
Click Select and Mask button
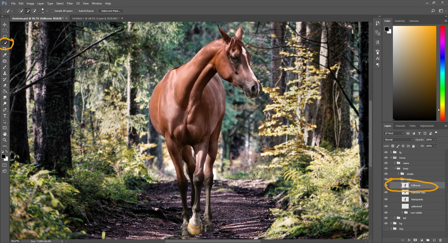coord(111,11)
